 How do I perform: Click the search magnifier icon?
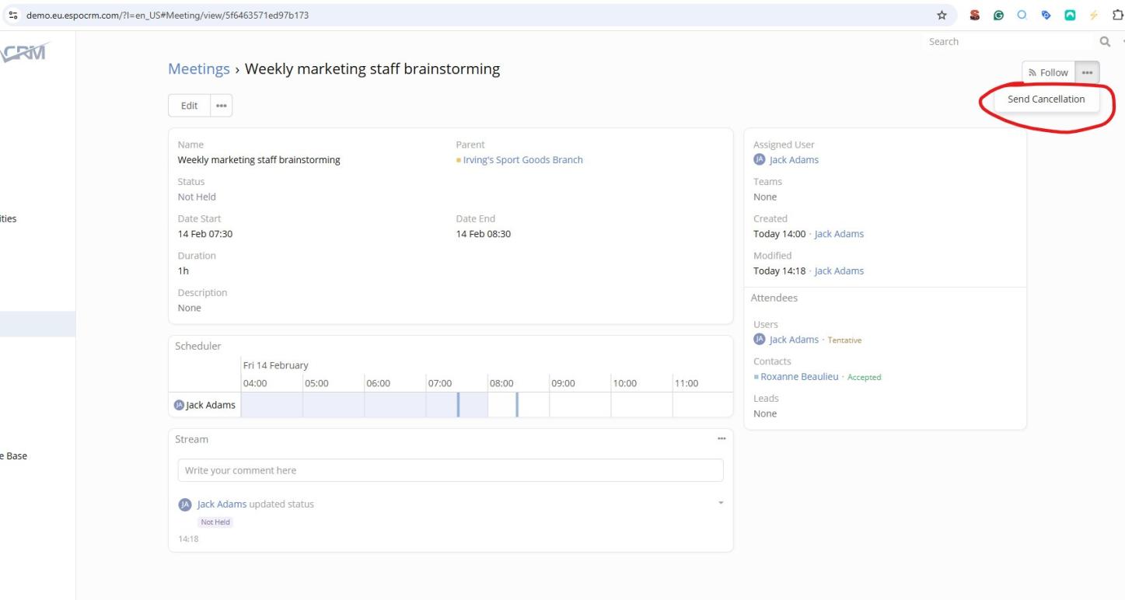pyautogui.click(x=1103, y=42)
